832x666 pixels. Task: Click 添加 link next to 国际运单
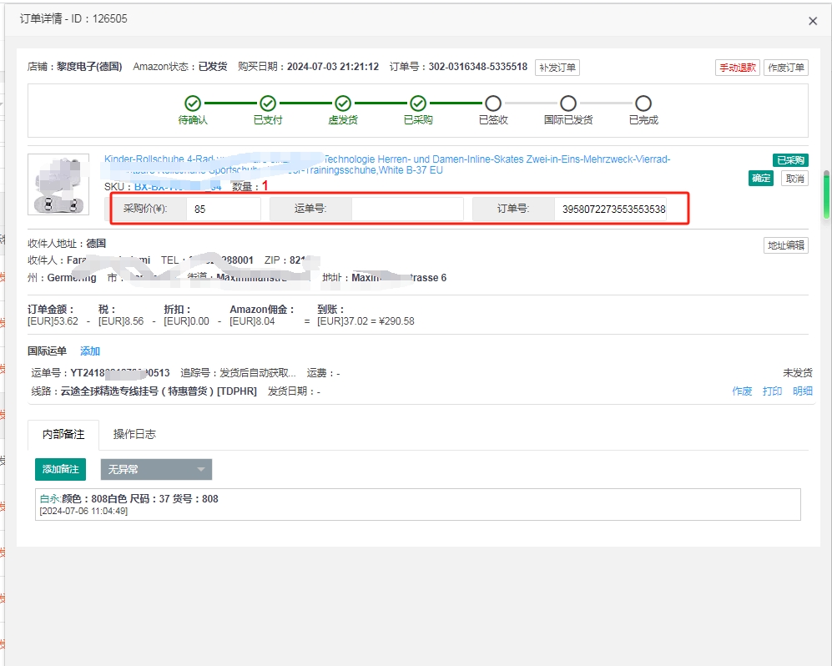click(90, 351)
